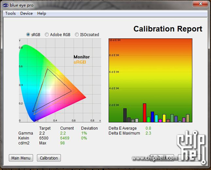Image resolution: width=211 pixels, height=170 pixels.
Task: Click the Monitor legend label
Action: [82, 57]
